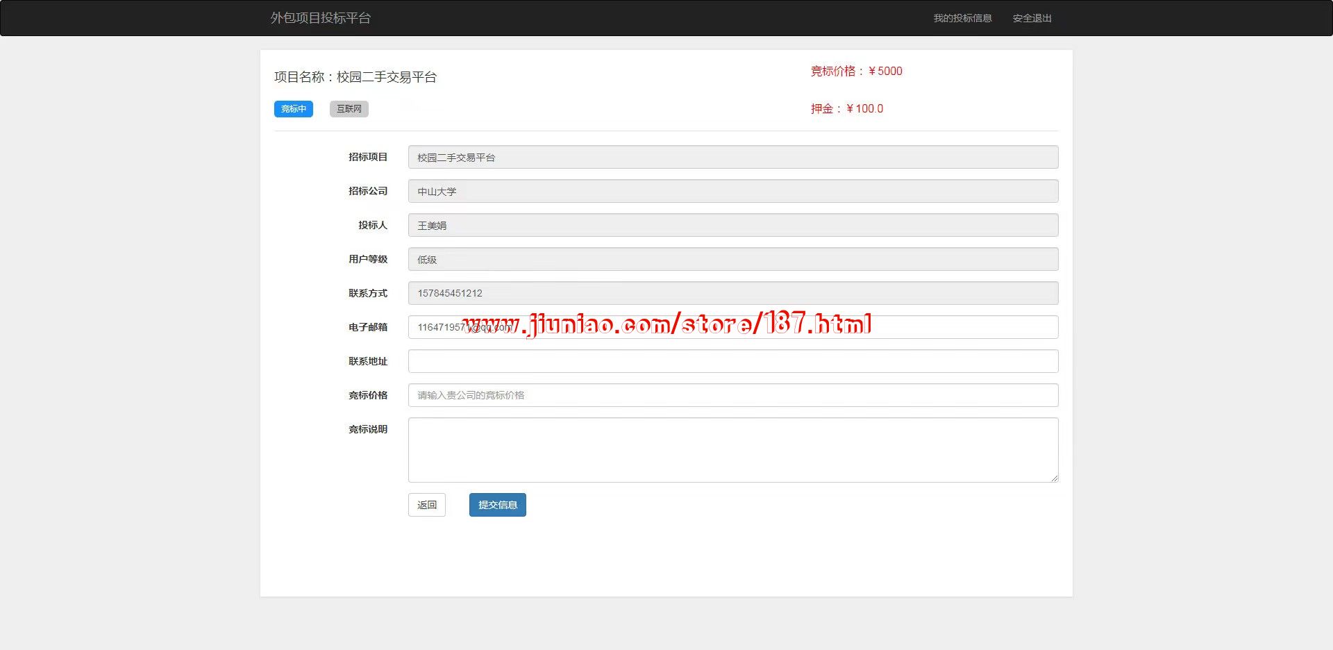Click the 用户等级 field showing 低级
Viewport: 1333px width, 650px height.
(732, 260)
